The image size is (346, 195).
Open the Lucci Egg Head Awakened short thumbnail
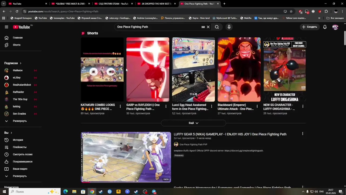click(x=194, y=70)
